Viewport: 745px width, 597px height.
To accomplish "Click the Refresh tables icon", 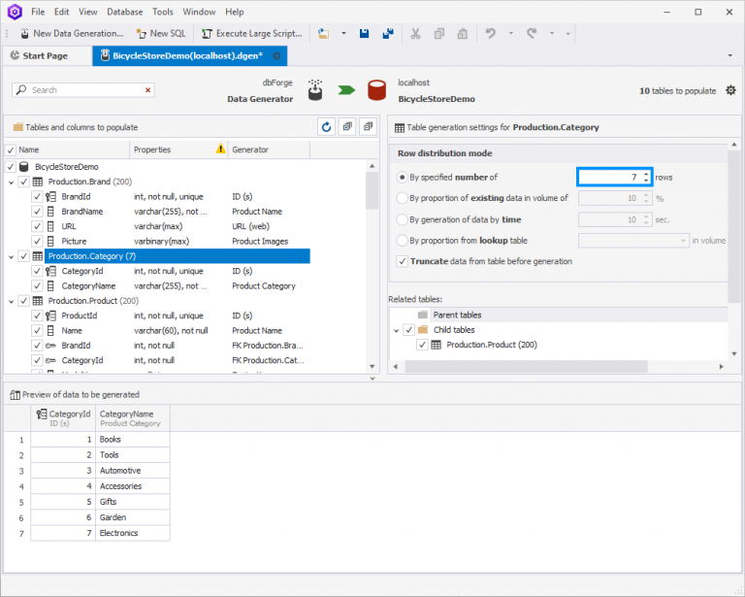I will coord(326,127).
